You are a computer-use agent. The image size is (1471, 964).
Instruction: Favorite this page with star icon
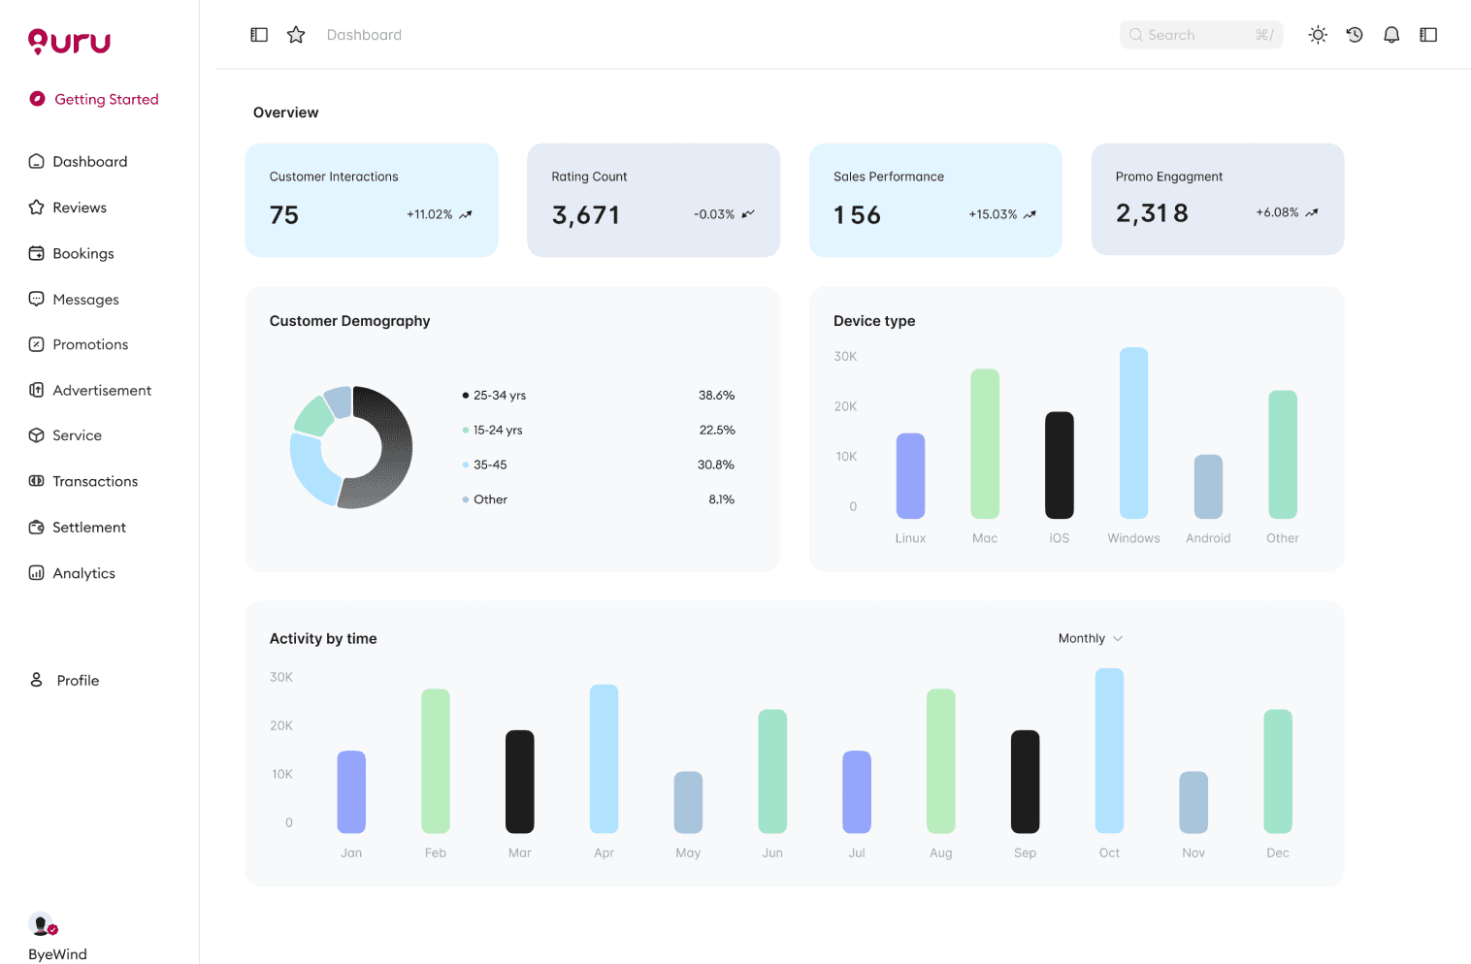296,35
